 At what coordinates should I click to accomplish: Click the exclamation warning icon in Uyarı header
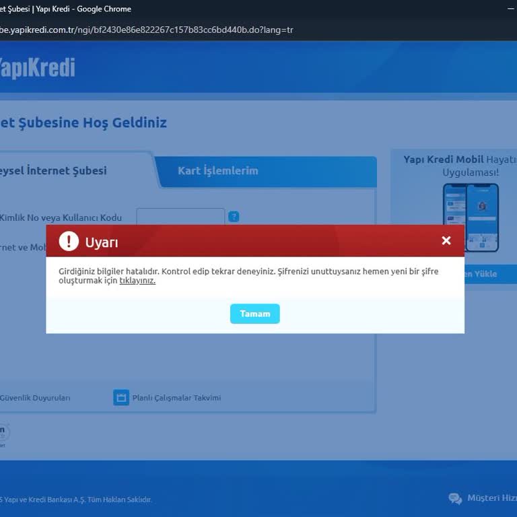[69, 241]
